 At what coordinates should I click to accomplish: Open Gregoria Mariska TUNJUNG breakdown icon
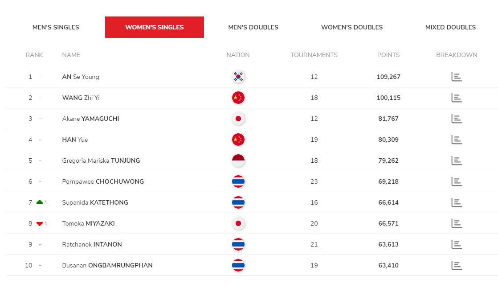(457, 160)
